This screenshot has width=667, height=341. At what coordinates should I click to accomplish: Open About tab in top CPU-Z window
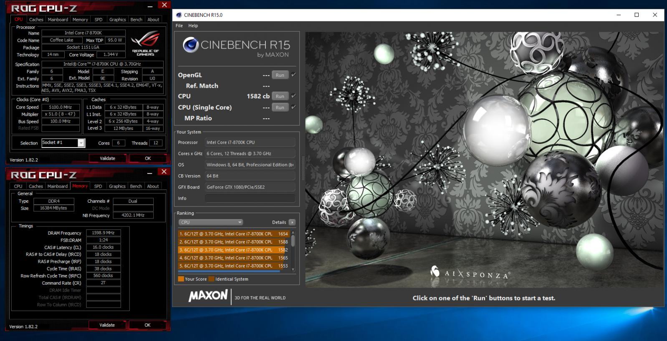point(153,20)
